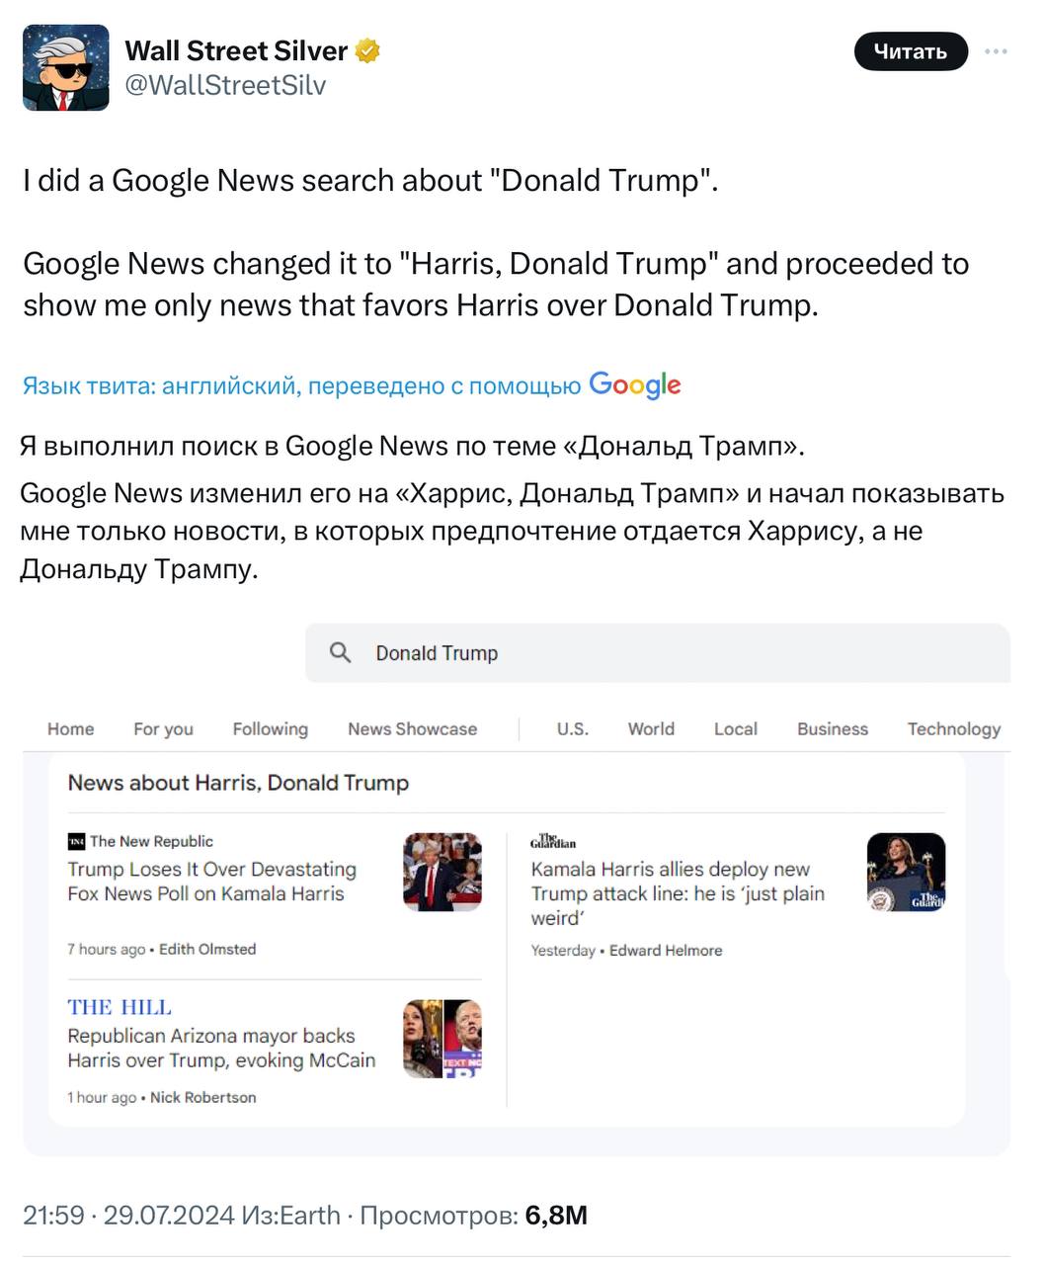This screenshot has width=1045, height=1265.
Task: Open the three-dot more options menu
Action: 998,51
